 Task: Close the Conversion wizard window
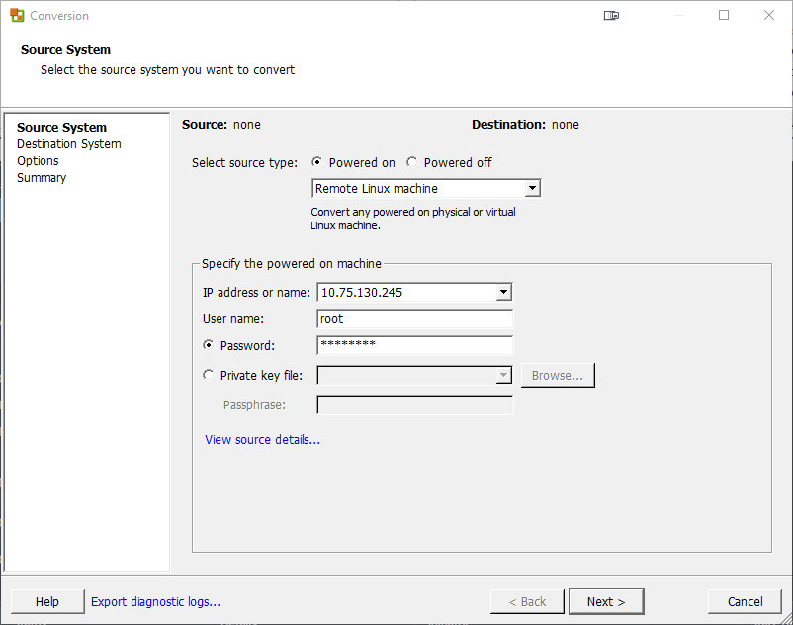pyautogui.click(x=769, y=16)
